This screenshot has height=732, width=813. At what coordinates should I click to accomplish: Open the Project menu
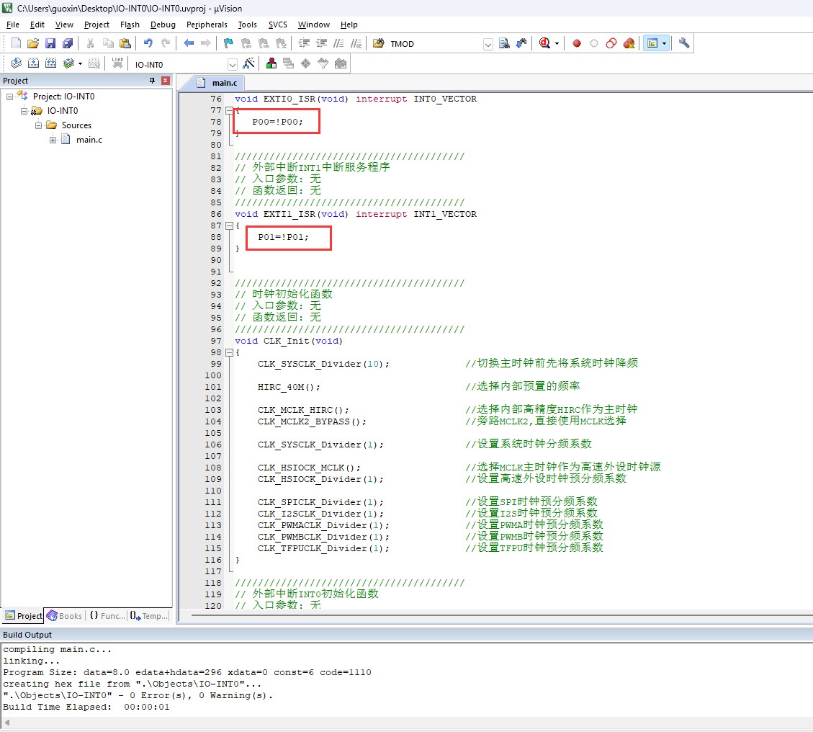(96, 24)
